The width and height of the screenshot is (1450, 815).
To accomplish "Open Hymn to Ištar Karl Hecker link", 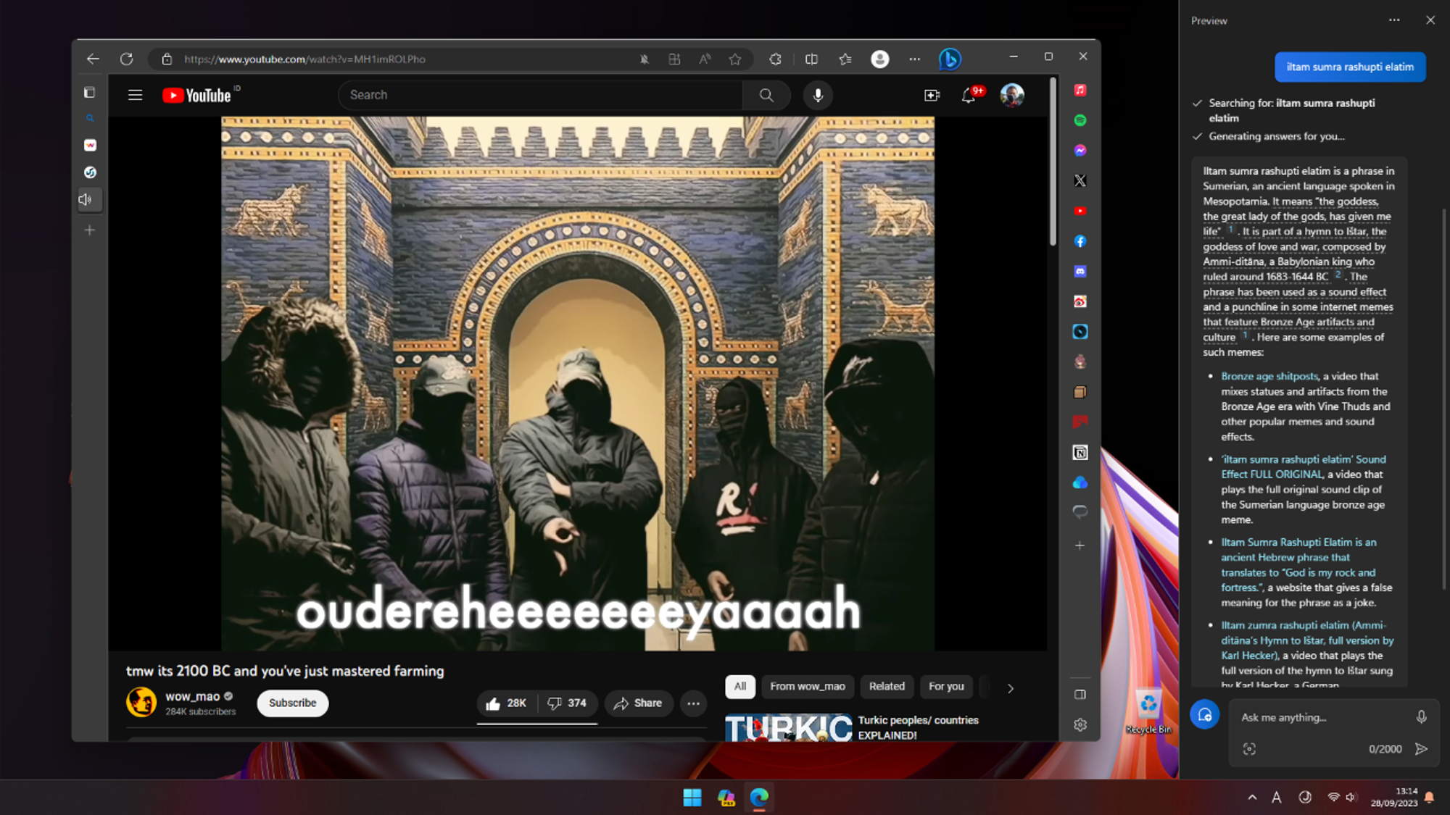I will pos(1307,640).
